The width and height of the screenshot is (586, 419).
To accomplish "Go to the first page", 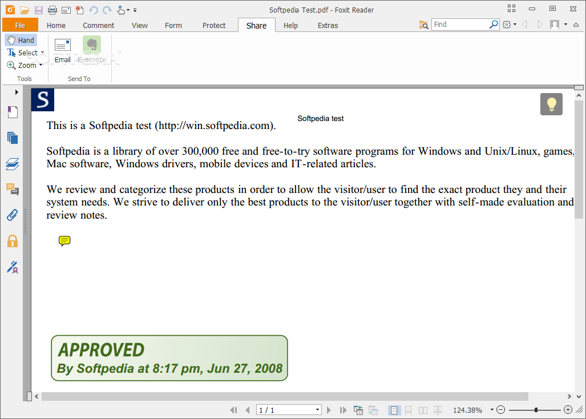I will [233, 410].
